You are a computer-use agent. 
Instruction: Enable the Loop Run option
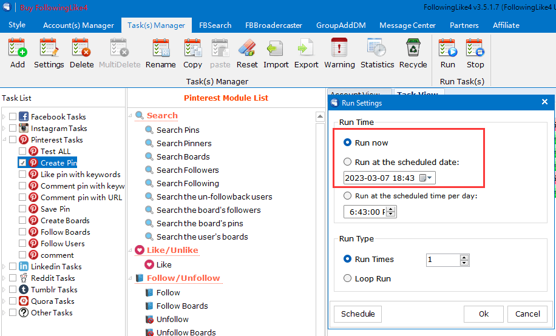click(348, 278)
